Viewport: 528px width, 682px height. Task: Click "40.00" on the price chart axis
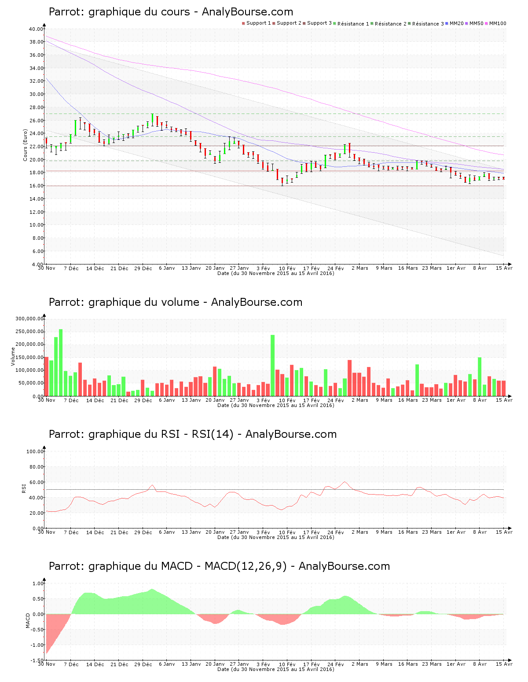36,29
